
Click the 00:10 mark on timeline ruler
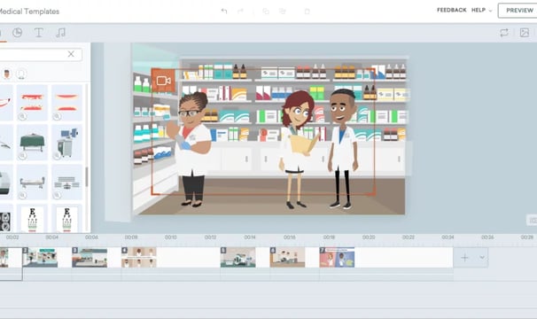[170, 237]
